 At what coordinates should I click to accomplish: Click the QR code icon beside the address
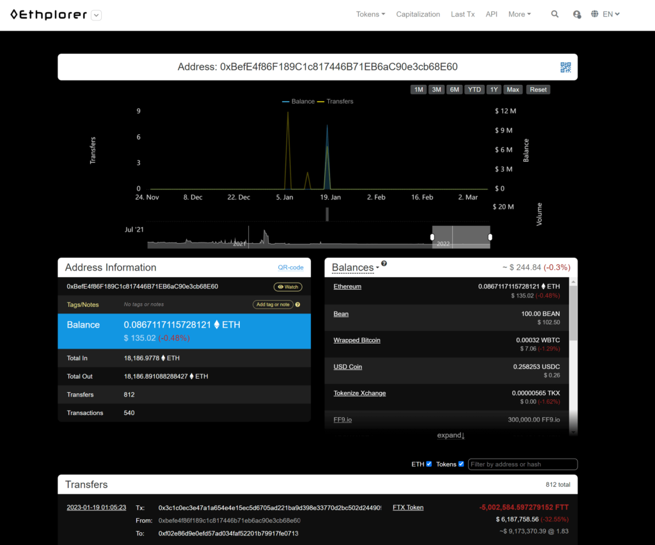click(x=565, y=67)
